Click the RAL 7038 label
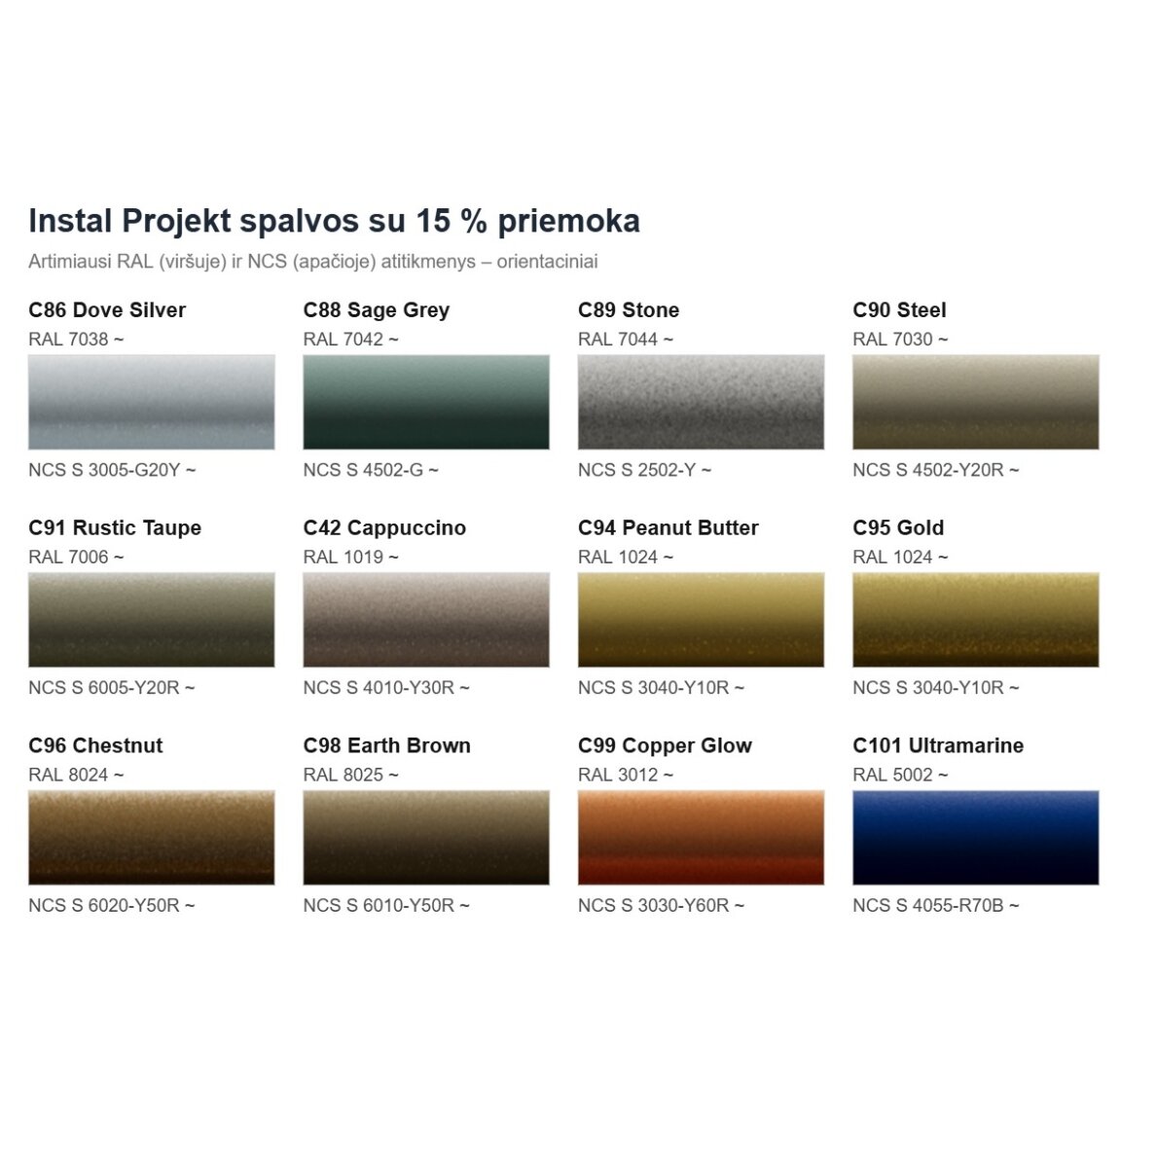Image resolution: width=1156 pixels, height=1156 pixels. 76,340
